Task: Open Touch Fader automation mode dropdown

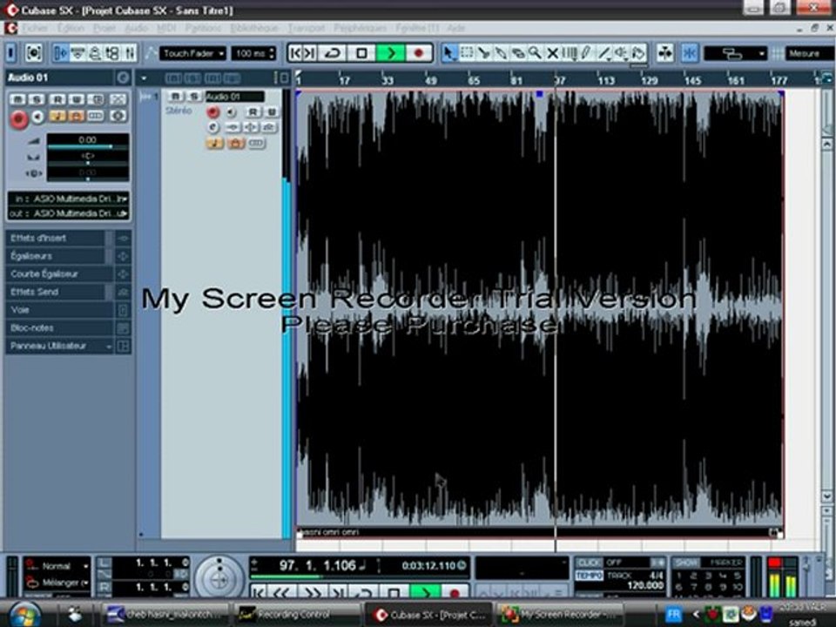Action: click(x=193, y=53)
